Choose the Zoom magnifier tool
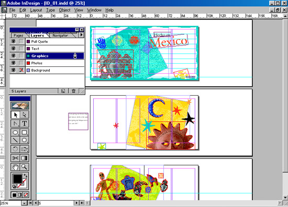 pos(24,167)
